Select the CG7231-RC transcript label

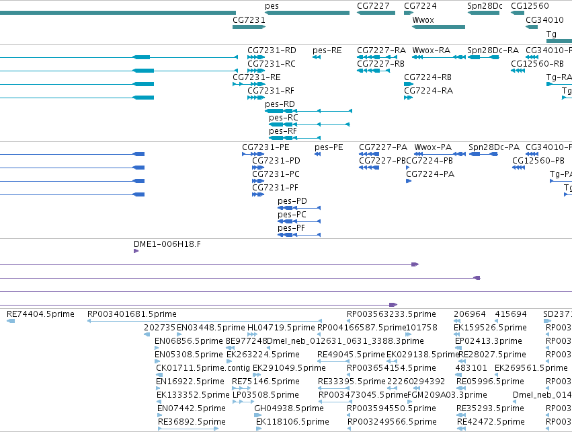point(272,64)
